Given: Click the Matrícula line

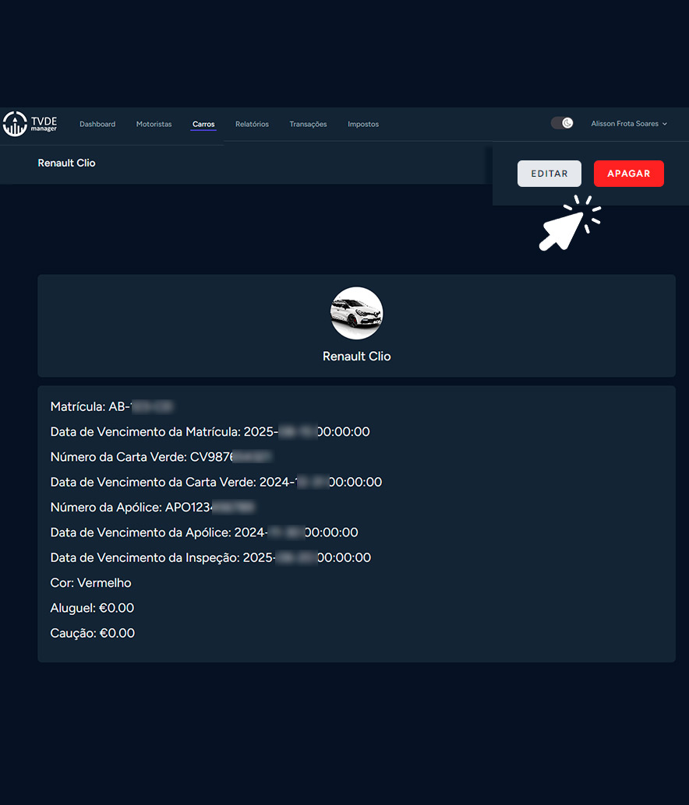Looking at the screenshot, I should (111, 406).
